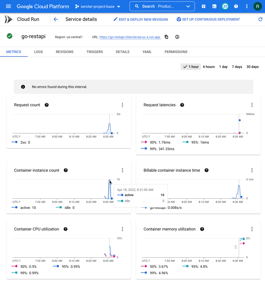Click inside the Search Products field
The image size is (265, 281).
pyautogui.click(x=155, y=6)
